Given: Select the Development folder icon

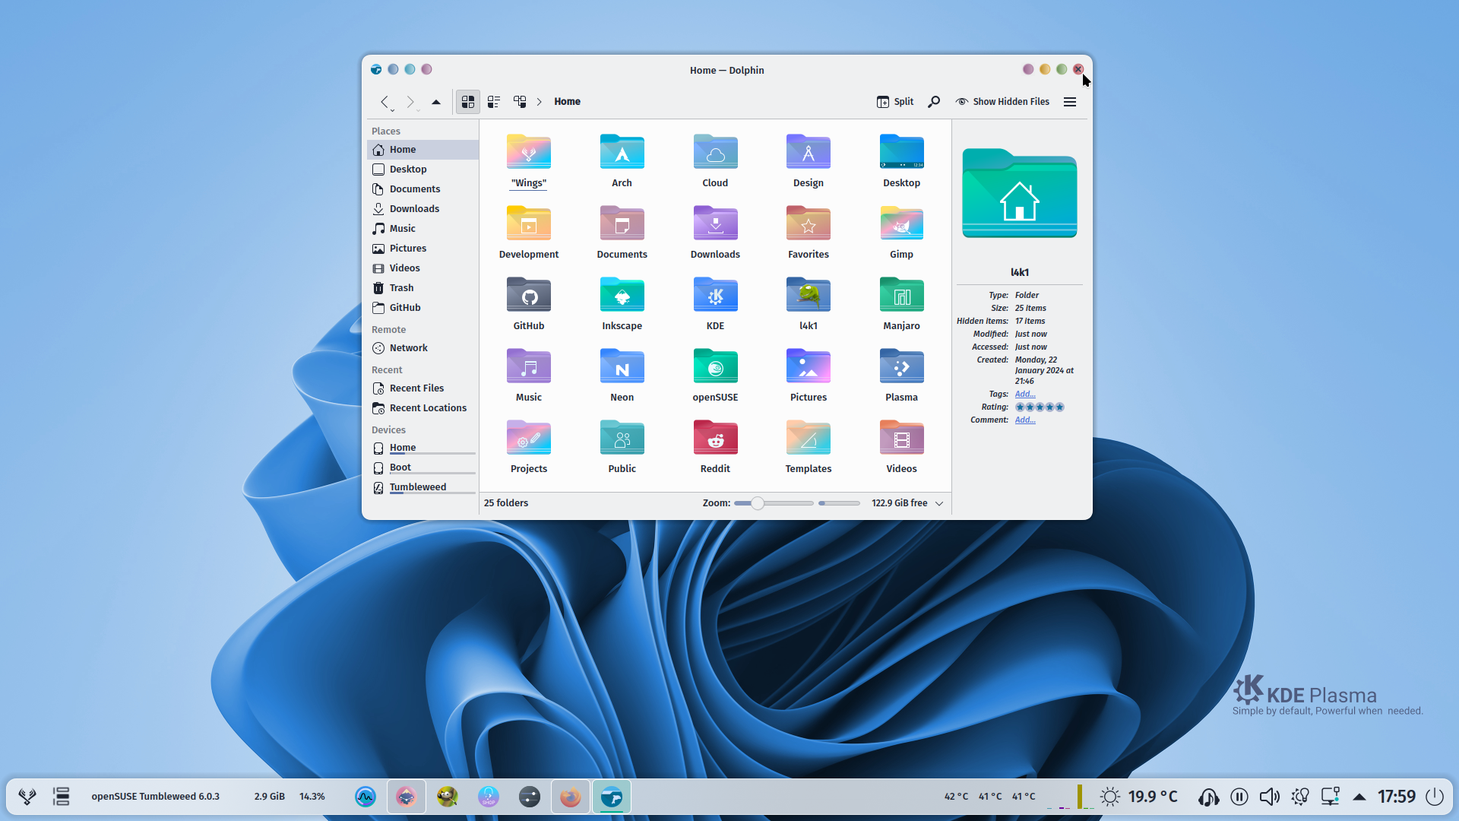Looking at the screenshot, I should click(x=529, y=223).
